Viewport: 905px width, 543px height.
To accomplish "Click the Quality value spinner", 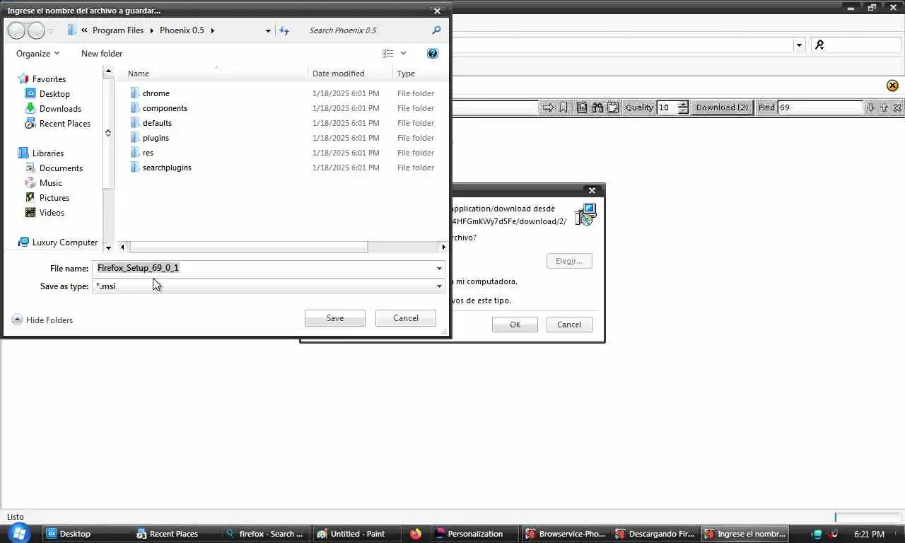I will coord(683,107).
